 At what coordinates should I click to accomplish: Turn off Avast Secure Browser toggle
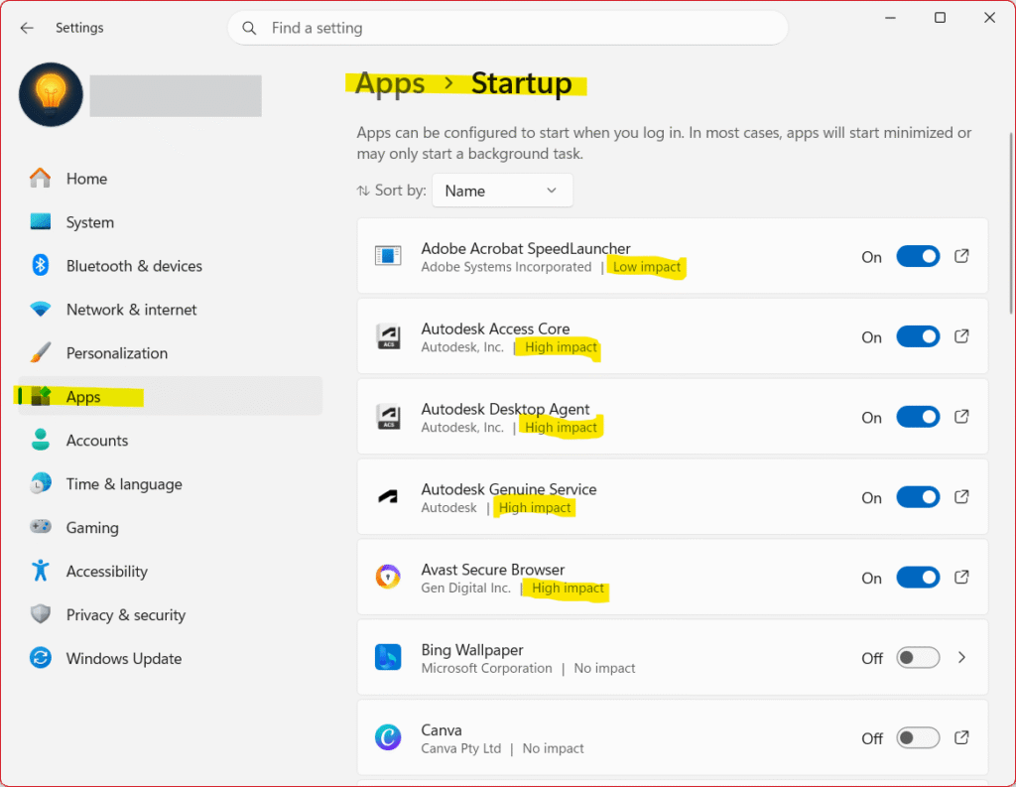click(x=918, y=578)
